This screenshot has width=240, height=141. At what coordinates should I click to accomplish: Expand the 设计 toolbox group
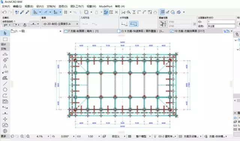5,44
